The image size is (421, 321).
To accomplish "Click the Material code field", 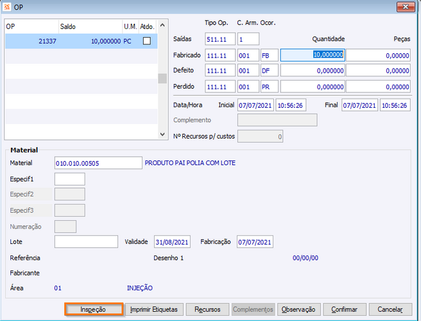I will pyautogui.click(x=98, y=163).
